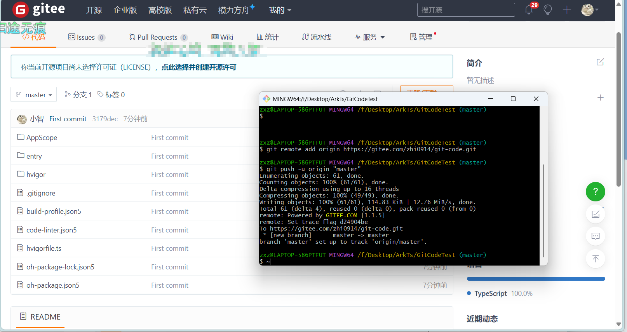The image size is (627, 332).
Task: Click 私有云 in the top navigation
Action: (x=195, y=10)
